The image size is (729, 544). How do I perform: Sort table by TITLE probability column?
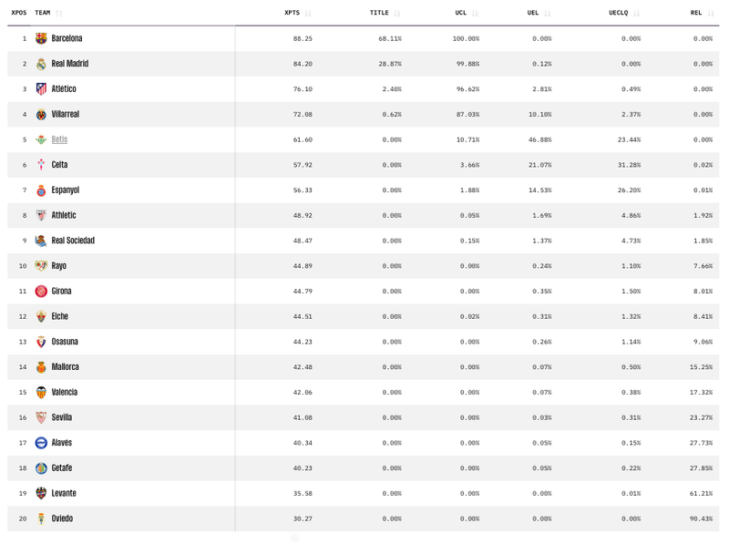point(379,13)
